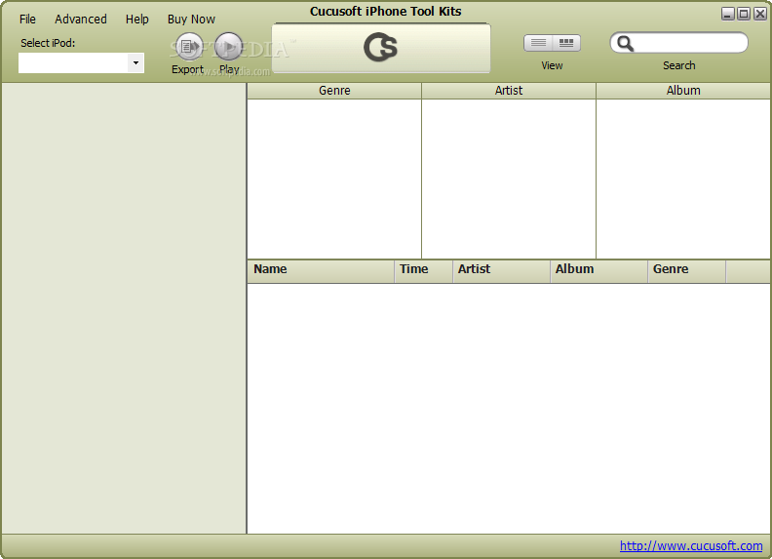772x559 pixels.
Task: Open the Help menu
Action: [x=136, y=20]
